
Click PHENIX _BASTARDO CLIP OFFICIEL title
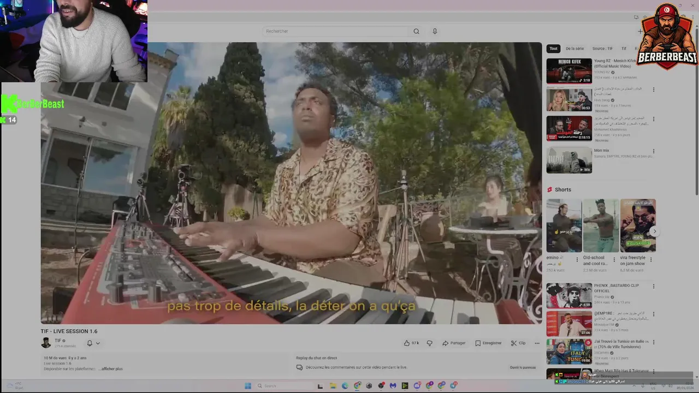click(617, 288)
